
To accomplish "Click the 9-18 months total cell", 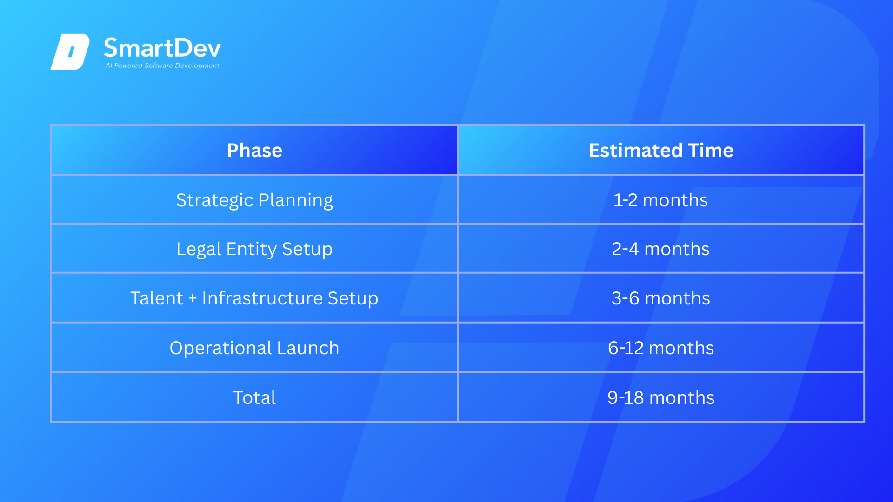I will (660, 397).
